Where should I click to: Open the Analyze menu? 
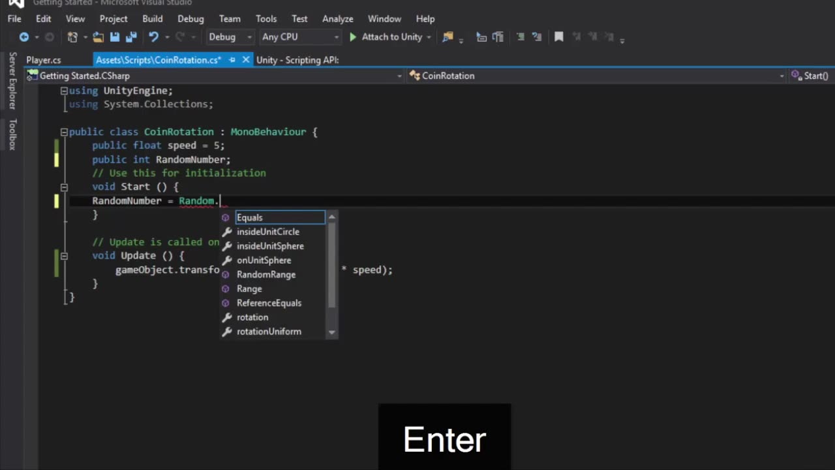338,19
